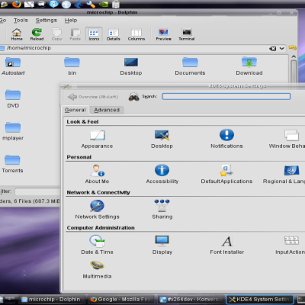Open Appearance settings

coord(97,140)
